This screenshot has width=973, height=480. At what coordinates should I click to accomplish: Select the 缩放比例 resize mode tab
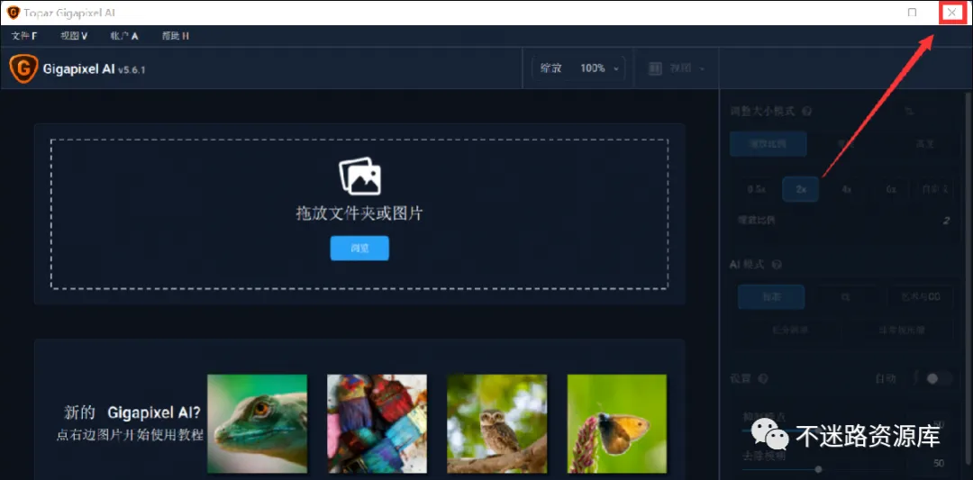coord(768,144)
